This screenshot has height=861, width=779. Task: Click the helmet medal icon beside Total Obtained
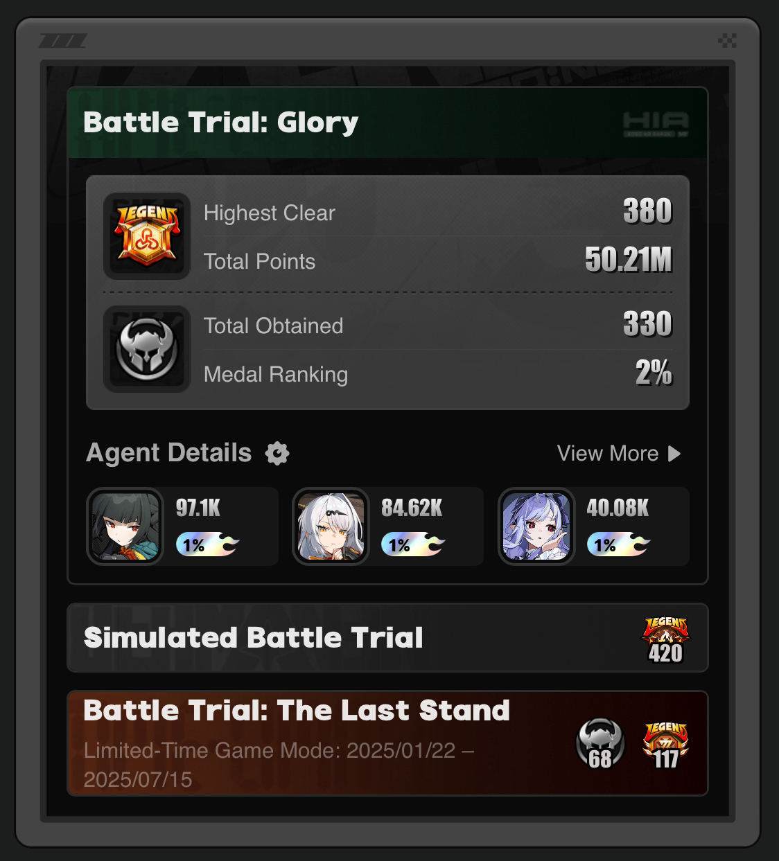(x=147, y=349)
